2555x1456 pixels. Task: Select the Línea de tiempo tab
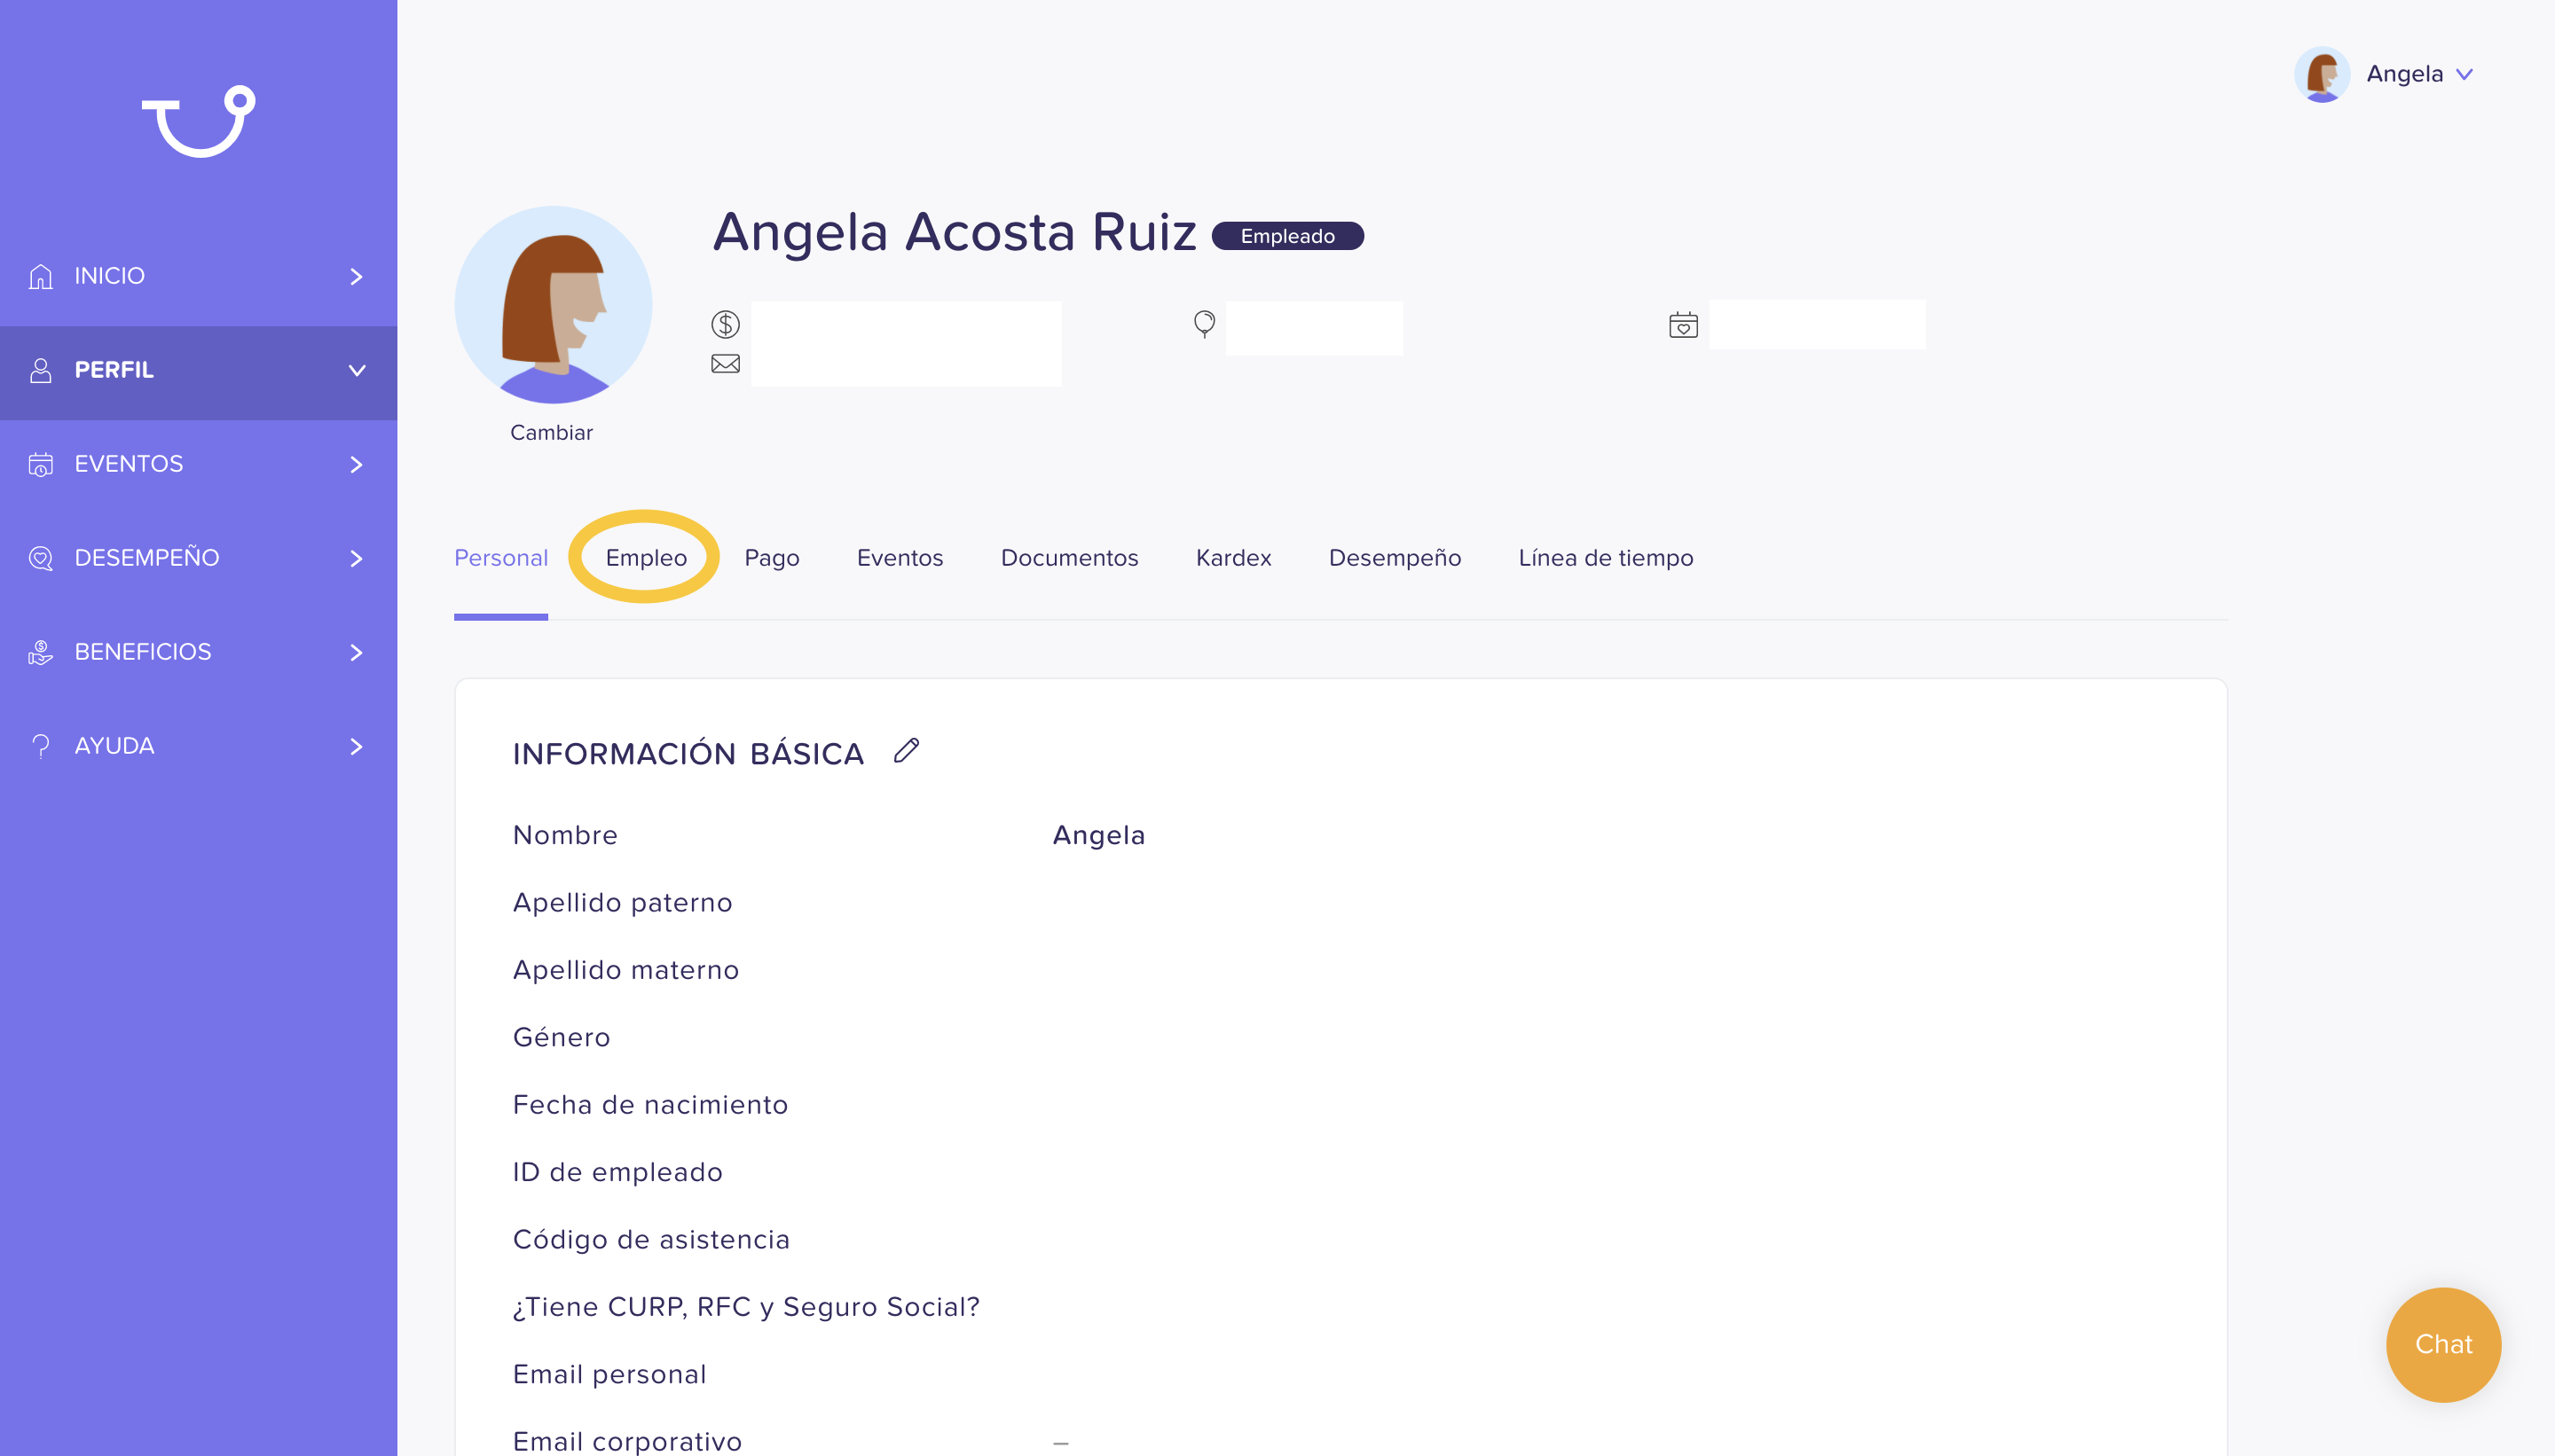(x=1606, y=558)
